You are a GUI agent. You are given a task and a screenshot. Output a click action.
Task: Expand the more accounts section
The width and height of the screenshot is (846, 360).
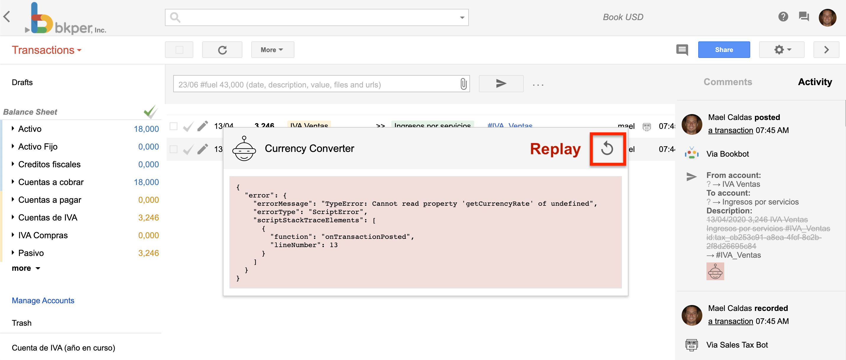tap(26, 268)
